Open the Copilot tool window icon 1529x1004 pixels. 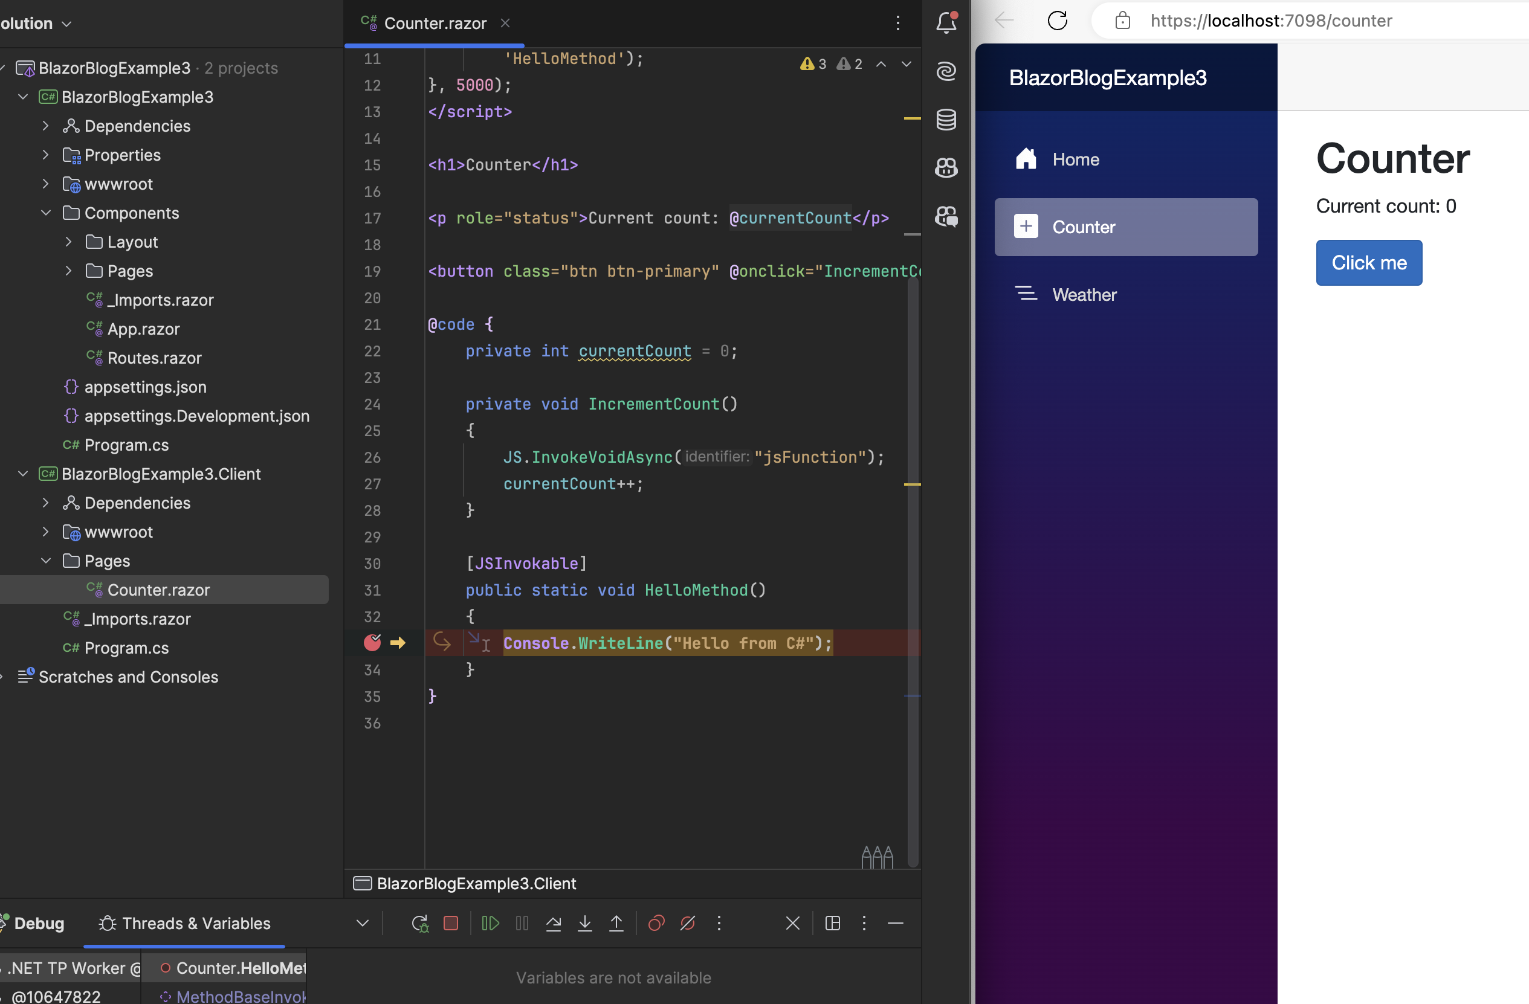(x=946, y=168)
